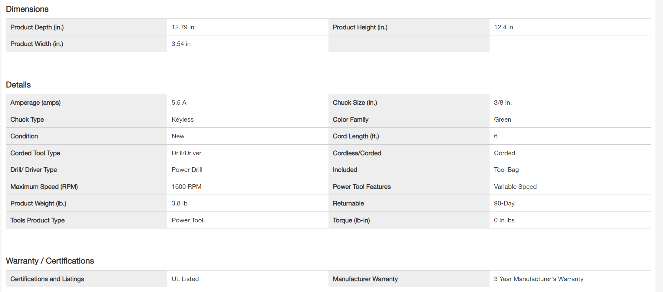Select the Drill/Driver corded tool type value
The height and width of the screenshot is (292, 663).
point(186,153)
